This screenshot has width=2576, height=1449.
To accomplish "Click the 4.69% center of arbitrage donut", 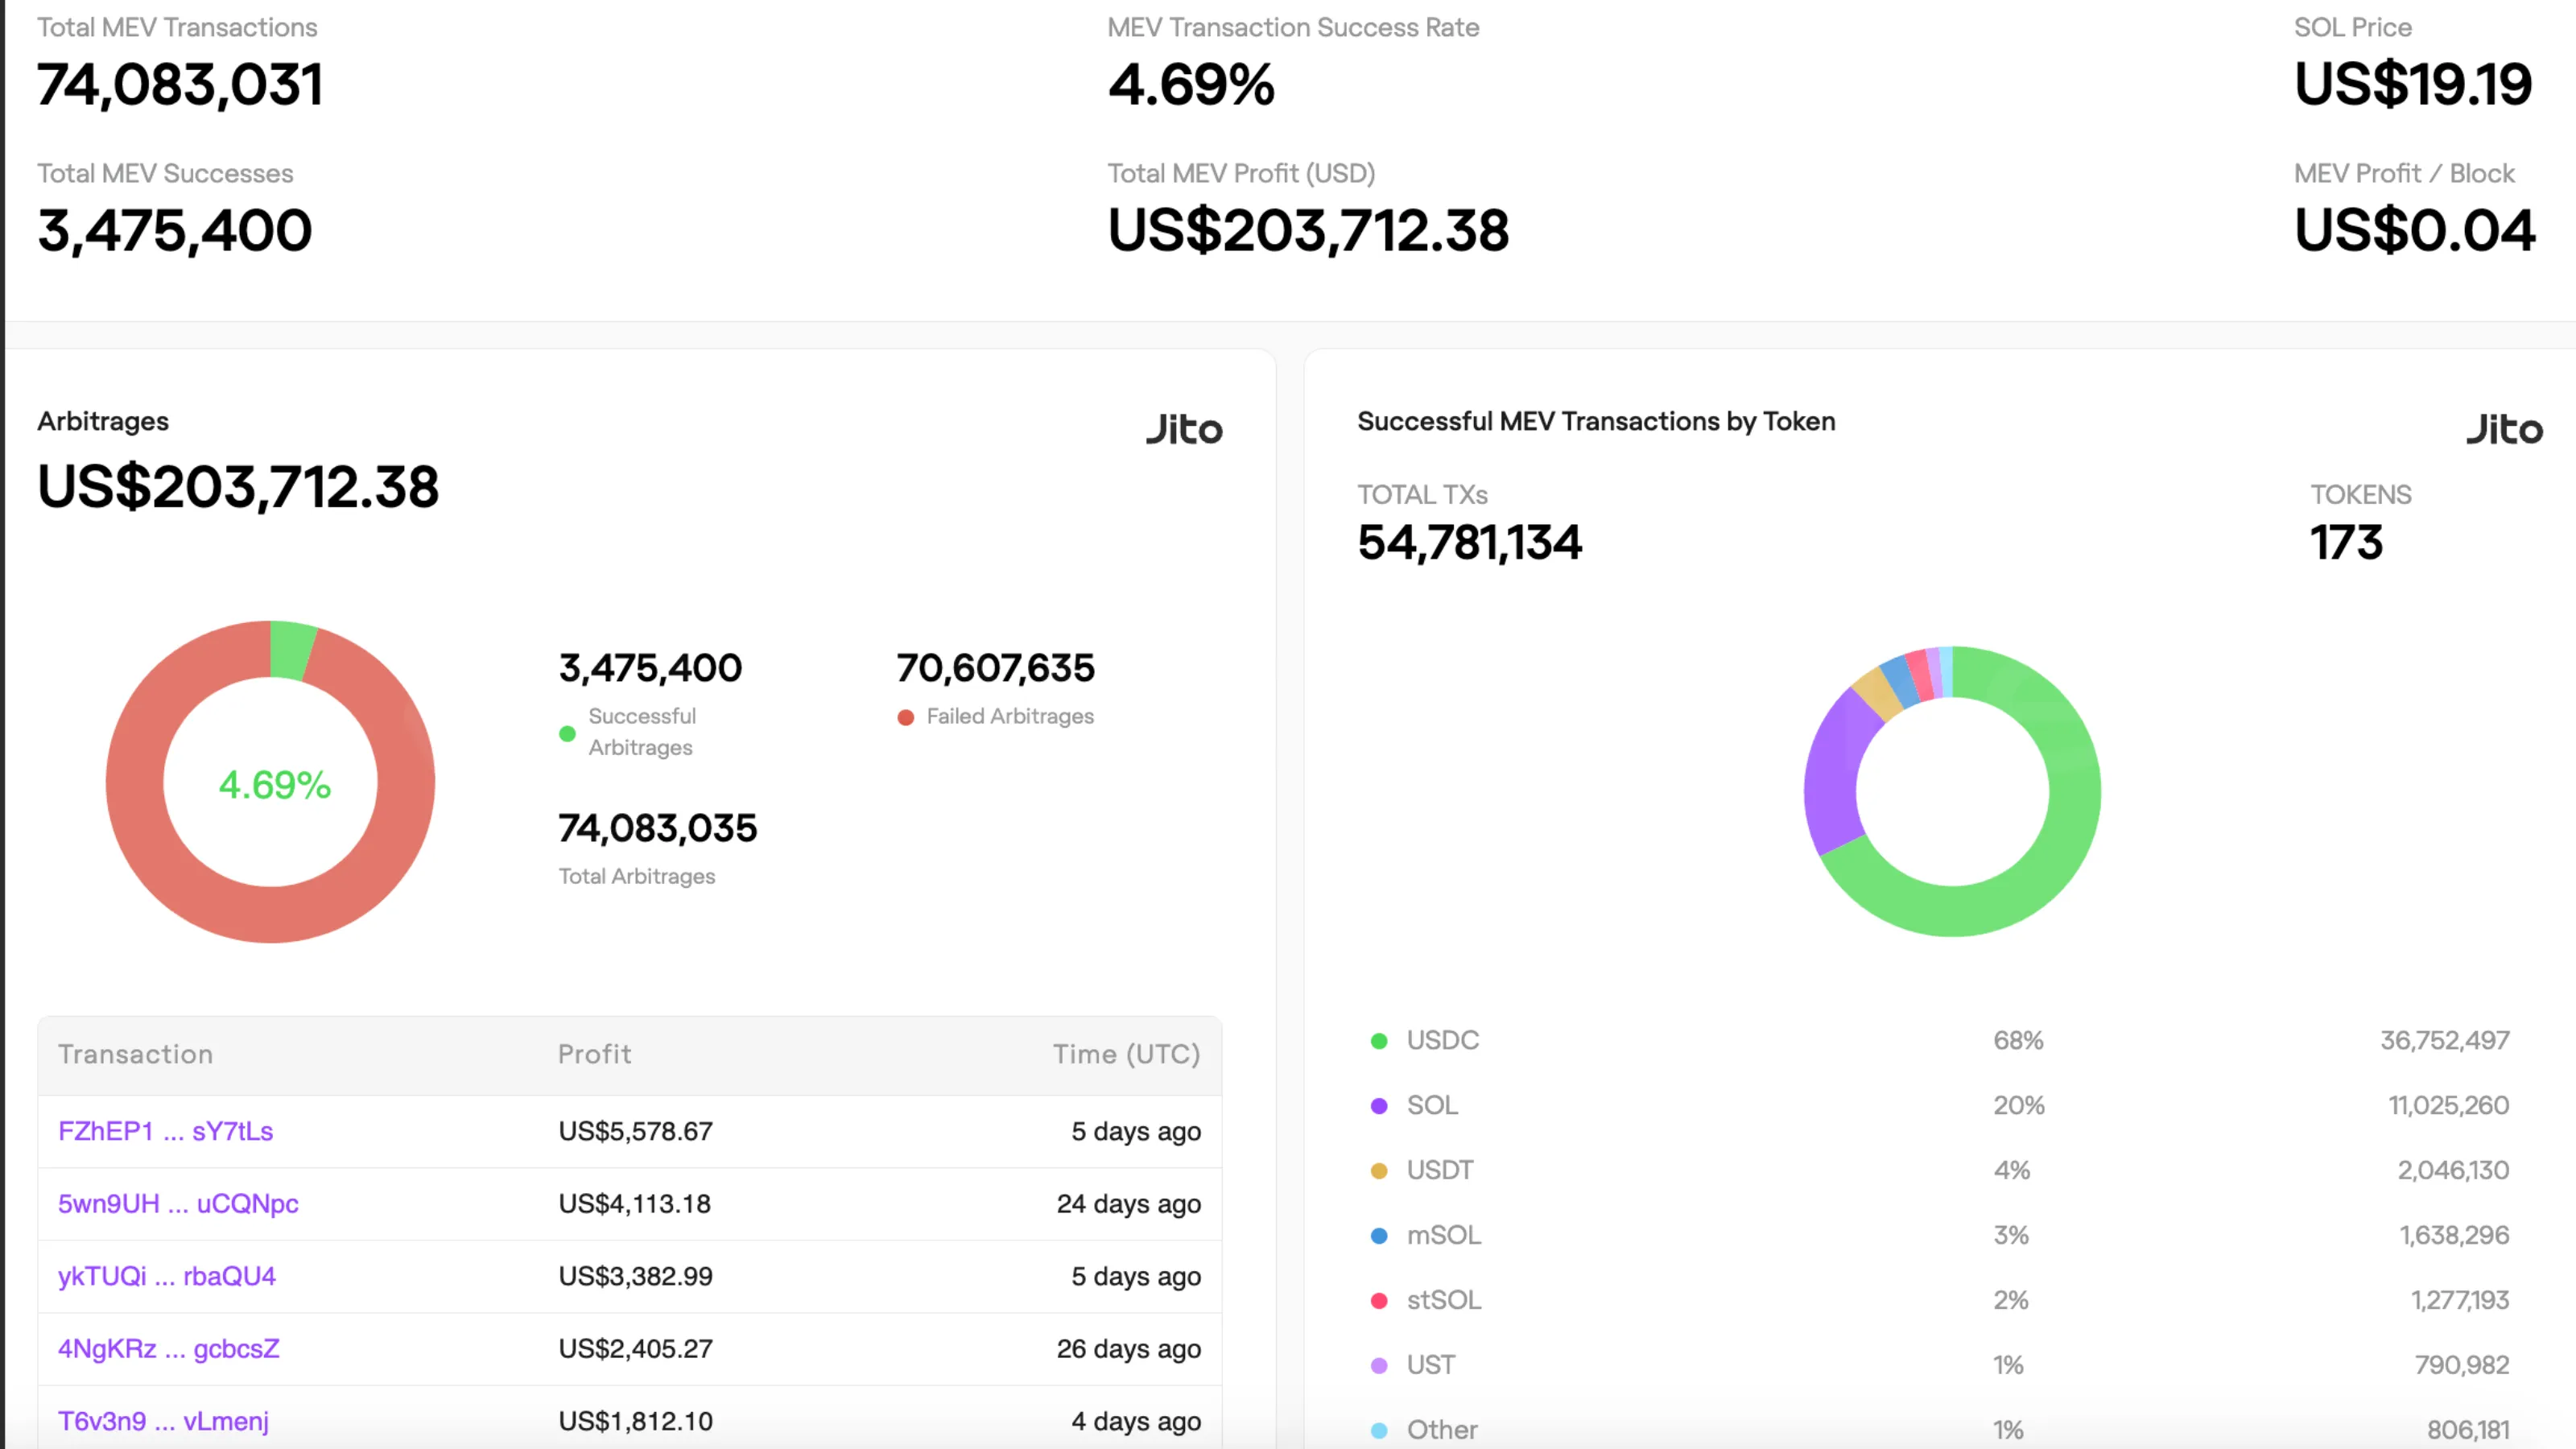I will click(x=274, y=785).
